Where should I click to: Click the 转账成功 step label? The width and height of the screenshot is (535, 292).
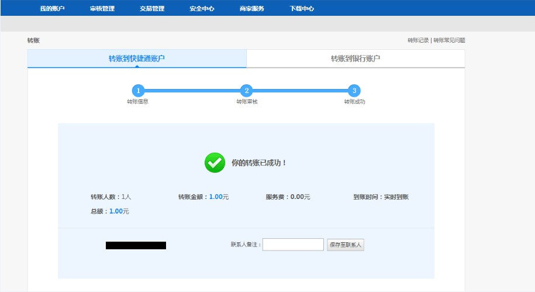(x=354, y=102)
